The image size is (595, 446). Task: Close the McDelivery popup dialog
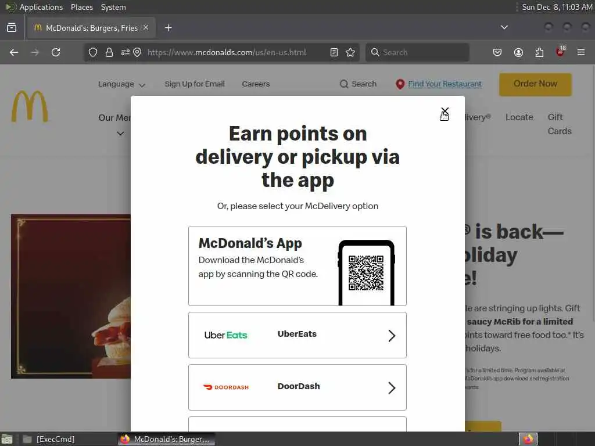(445, 111)
